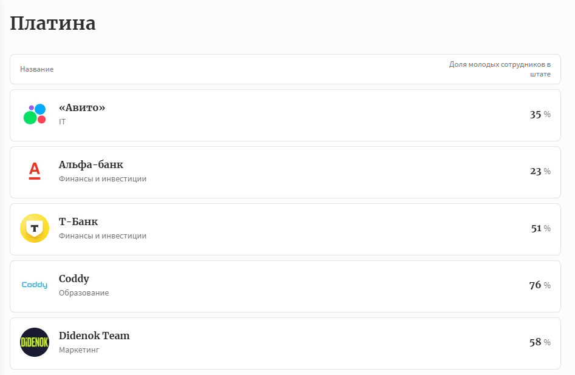Select the 51 % value for Т-Банк
Viewport: 575px width, 375px height.
[540, 228]
